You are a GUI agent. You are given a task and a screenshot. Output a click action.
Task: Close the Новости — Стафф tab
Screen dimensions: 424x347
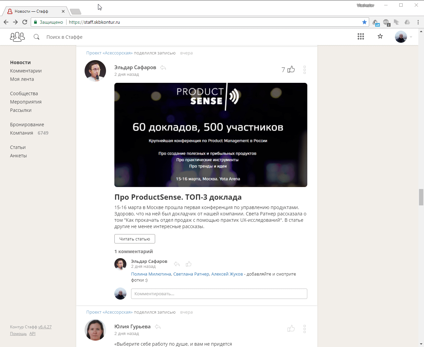point(63,11)
